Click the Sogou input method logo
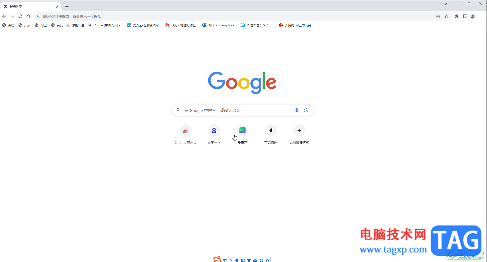The image size is (487, 262). click(x=217, y=259)
